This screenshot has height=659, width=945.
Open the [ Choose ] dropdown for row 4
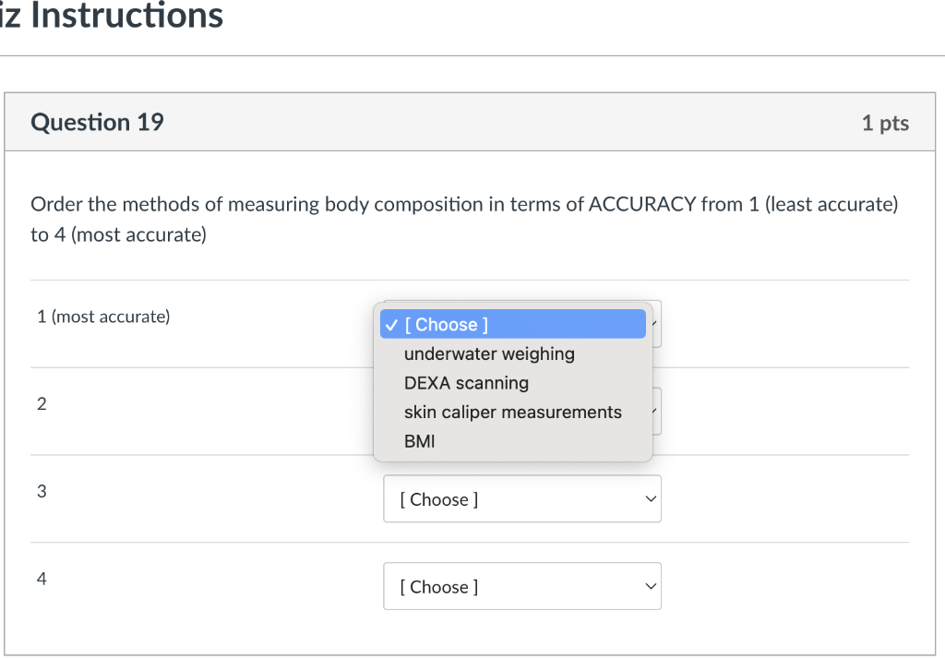[522, 586]
